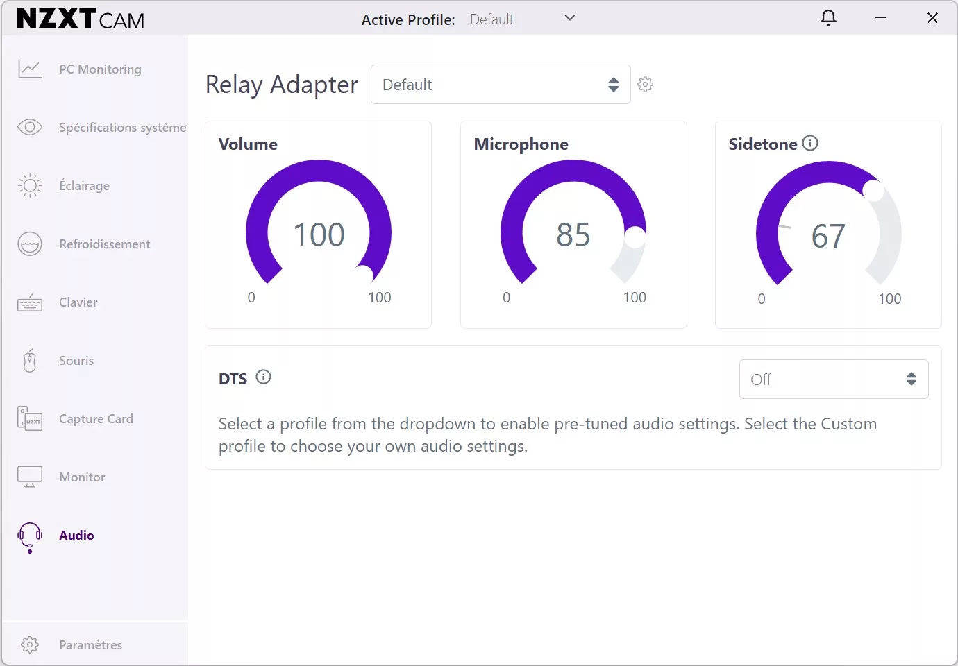Click the Sidetone dial knob
The height and width of the screenshot is (666, 958).
click(873, 190)
